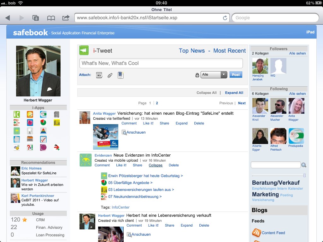Expand Herbert Wagger's Lebensversicherung post
323x242 pixels.
(187, 225)
